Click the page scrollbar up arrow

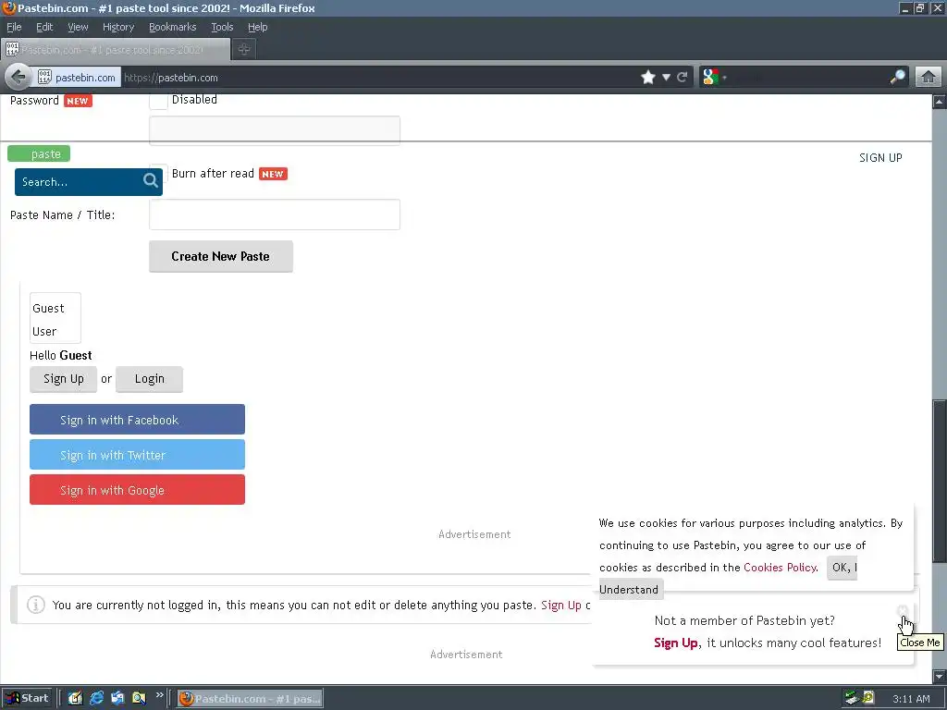[x=940, y=102]
